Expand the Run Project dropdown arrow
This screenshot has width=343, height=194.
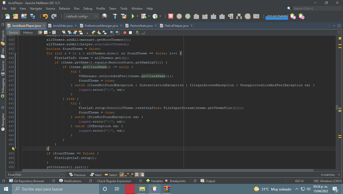click(x=137, y=16)
